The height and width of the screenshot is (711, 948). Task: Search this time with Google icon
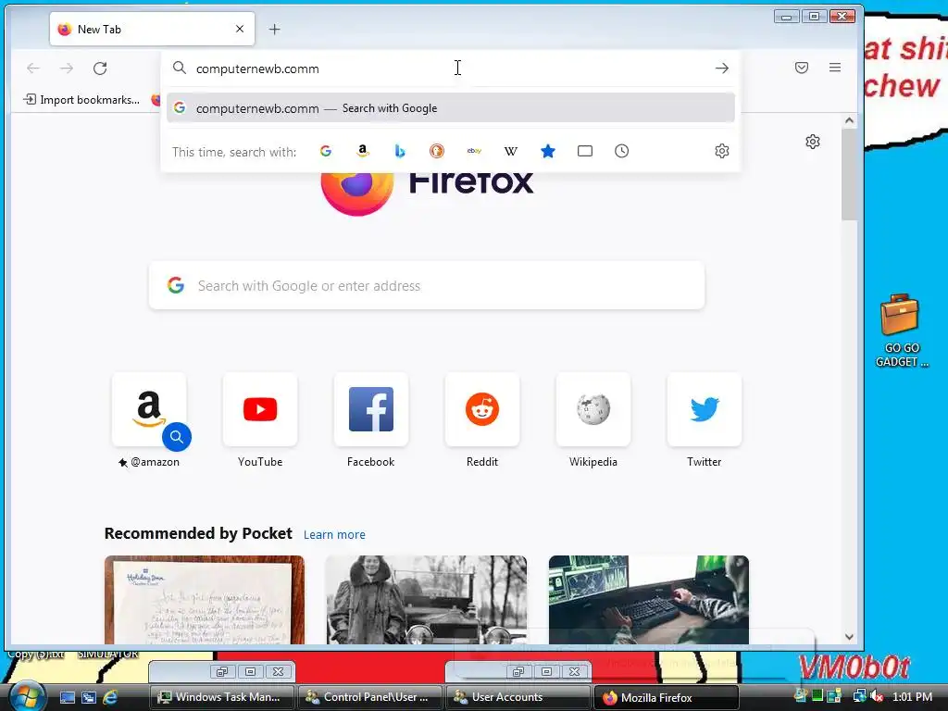326,151
